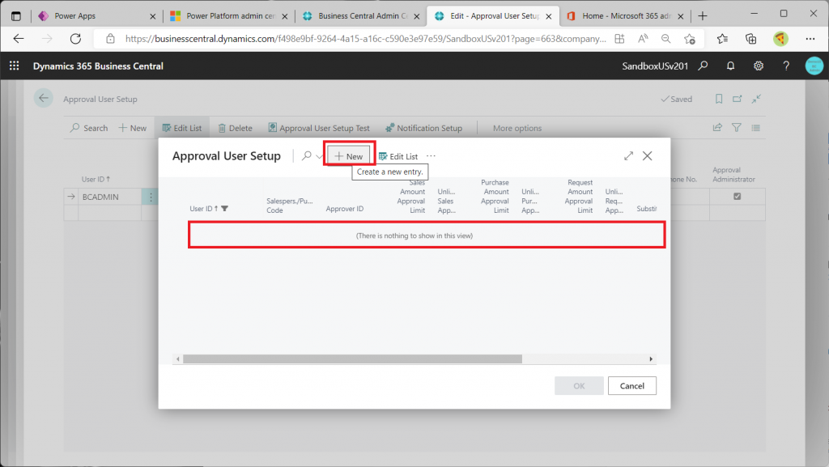The image size is (829, 467).
Task: Click the browser tab actions menu icon
Action: click(x=16, y=16)
